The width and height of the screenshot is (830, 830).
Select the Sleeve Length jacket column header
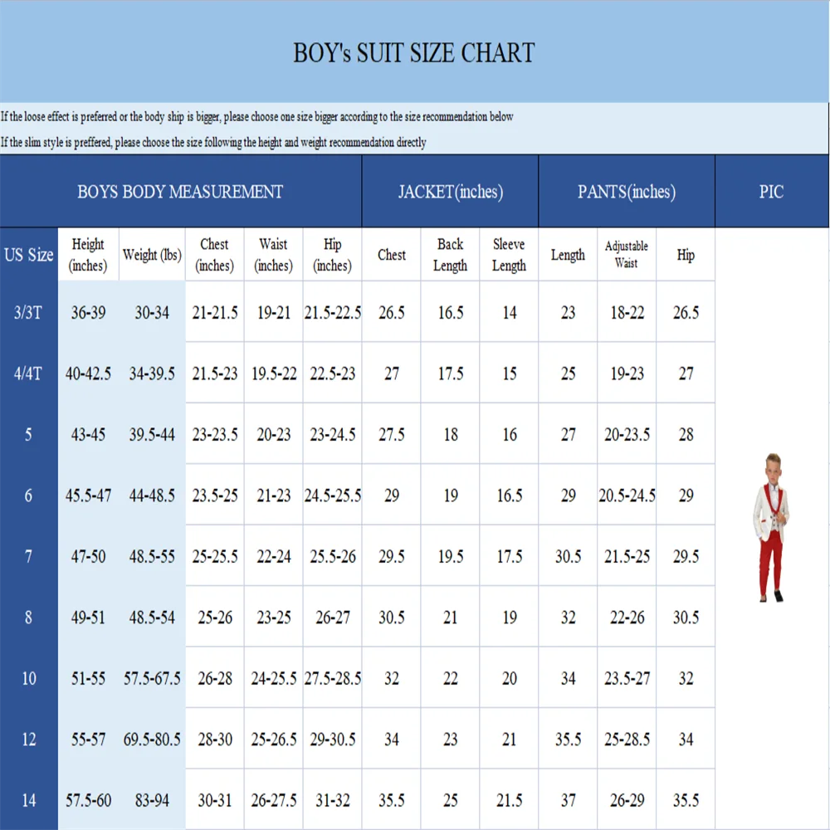(509, 255)
